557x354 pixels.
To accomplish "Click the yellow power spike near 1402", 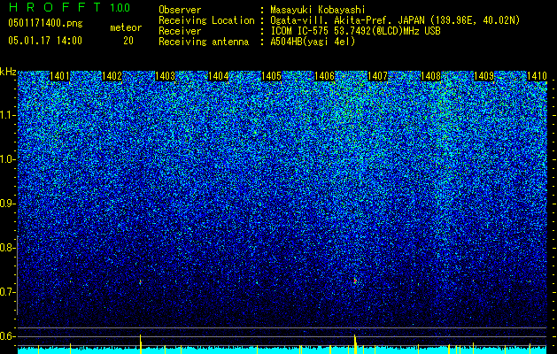I will click(x=141, y=343).
